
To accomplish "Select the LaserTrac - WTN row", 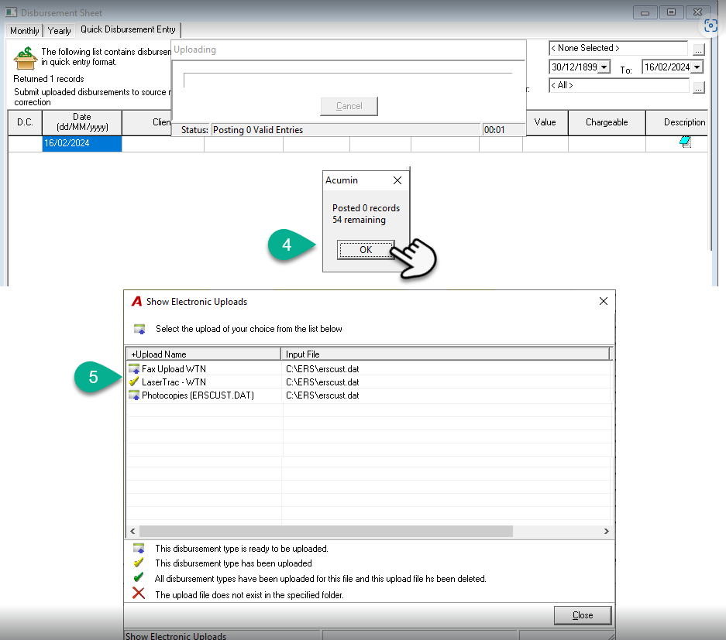I will click(x=370, y=382).
